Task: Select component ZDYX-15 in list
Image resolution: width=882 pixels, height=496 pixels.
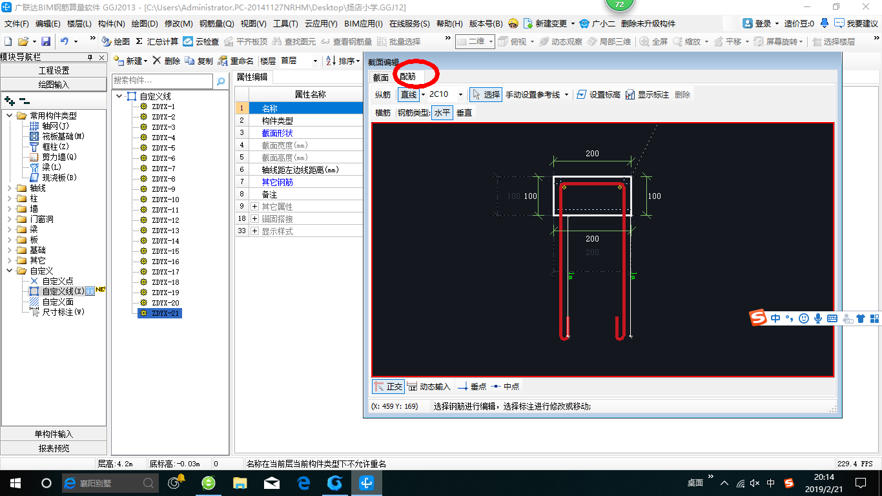Action: (165, 251)
